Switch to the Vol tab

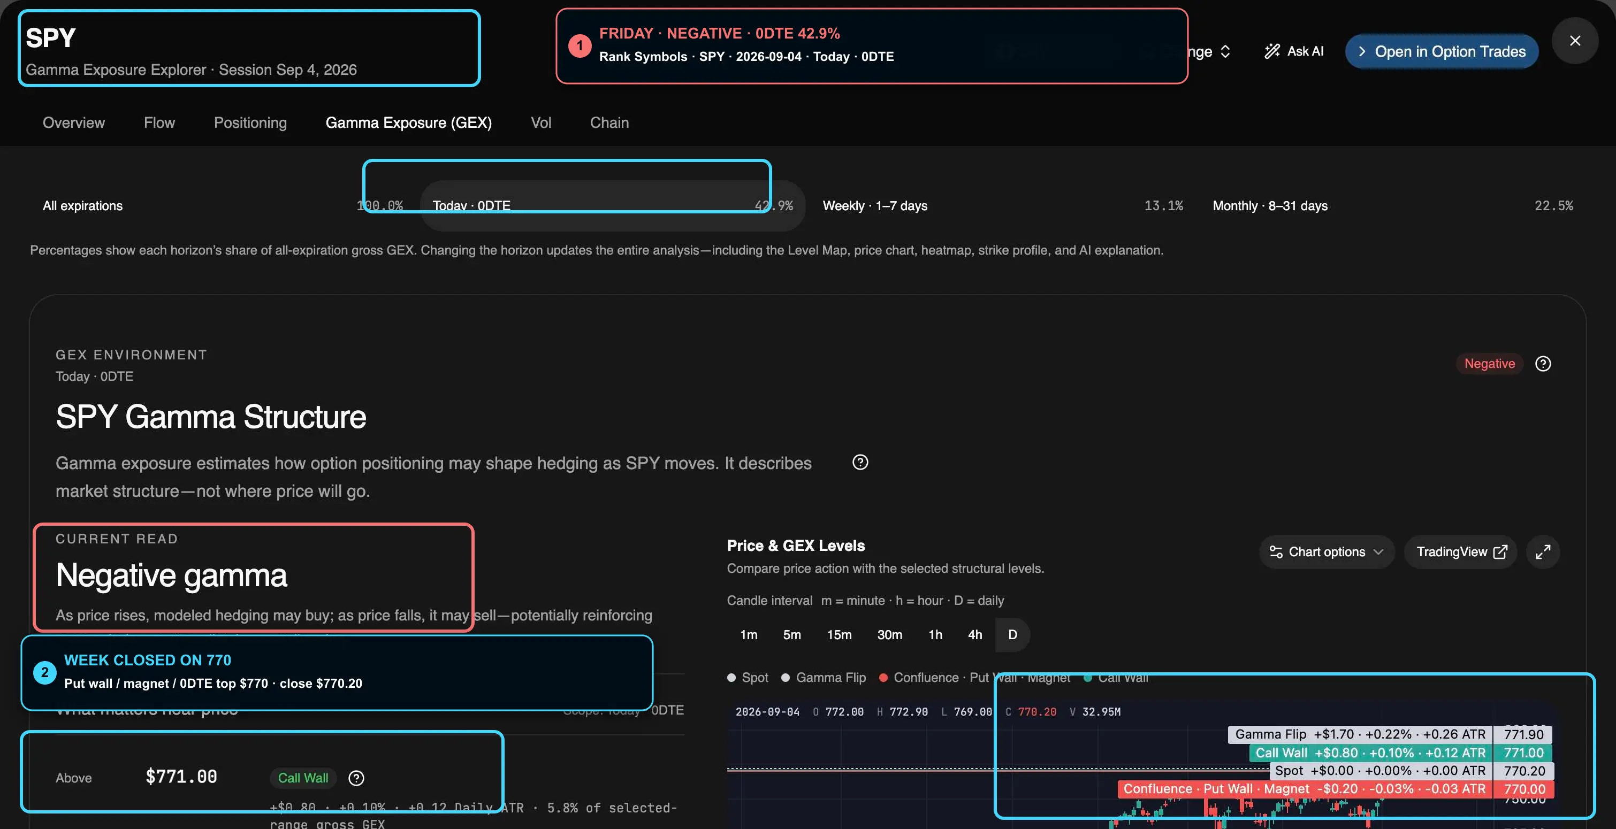(x=541, y=122)
